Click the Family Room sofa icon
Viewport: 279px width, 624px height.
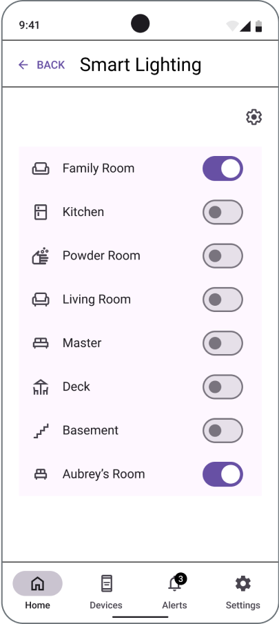(41, 168)
